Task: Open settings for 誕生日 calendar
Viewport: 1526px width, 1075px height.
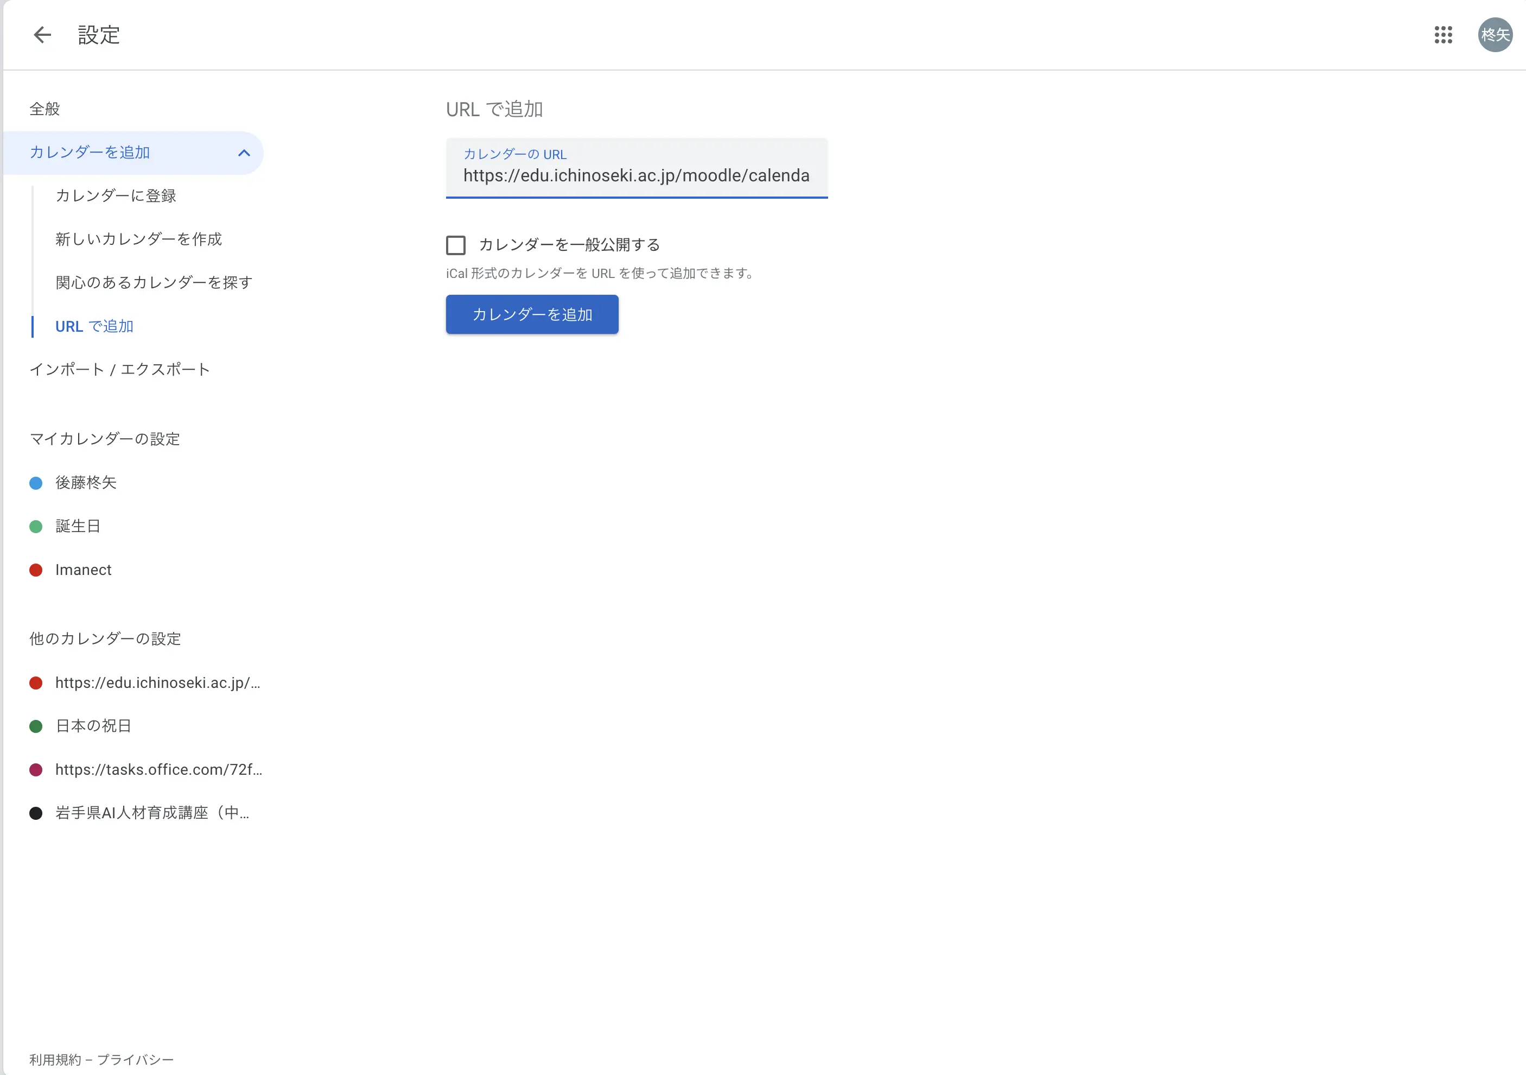Action: click(78, 527)
